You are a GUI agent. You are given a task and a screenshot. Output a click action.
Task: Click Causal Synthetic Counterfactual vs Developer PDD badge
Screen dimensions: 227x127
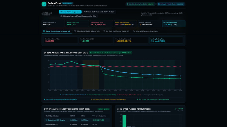click(110, 53)
